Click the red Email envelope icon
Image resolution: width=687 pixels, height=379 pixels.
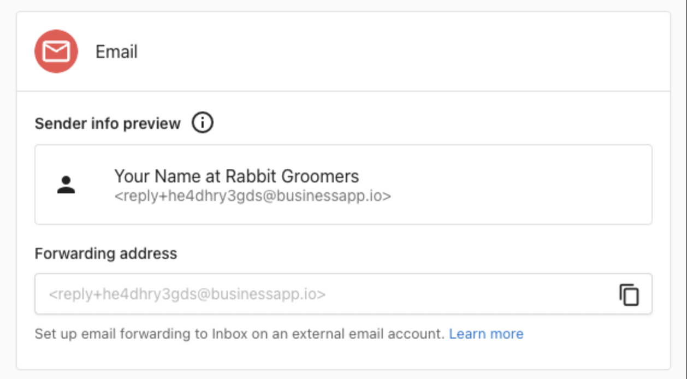pos(56,52)
